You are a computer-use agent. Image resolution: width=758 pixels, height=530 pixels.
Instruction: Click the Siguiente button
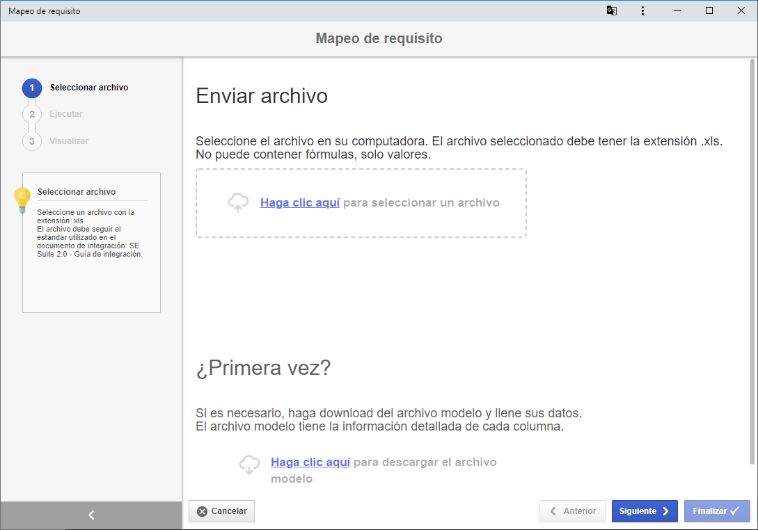point(645,511)
